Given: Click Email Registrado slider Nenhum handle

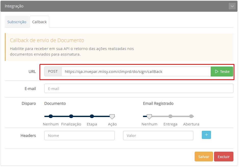Looking at the screenshot, I should point(149,117).
